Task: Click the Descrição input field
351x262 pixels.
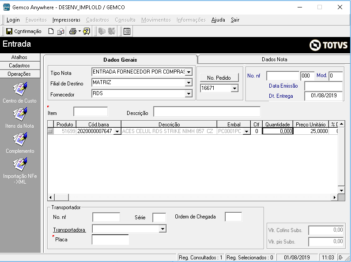Action: (x=207, y=111)
